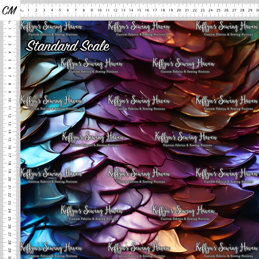Click the 5 mark on the vertical ruler
This screenshot has width=259, height=259.
coord(10,60)
